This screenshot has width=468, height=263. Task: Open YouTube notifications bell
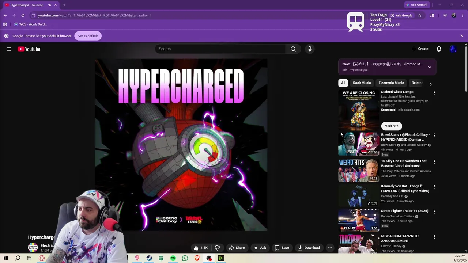(x=439, y=49)
